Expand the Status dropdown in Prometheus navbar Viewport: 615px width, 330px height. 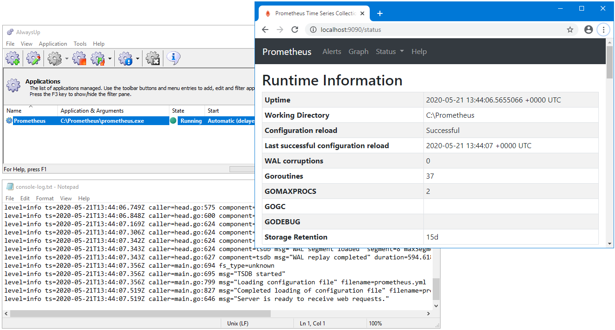coord(390,52)
